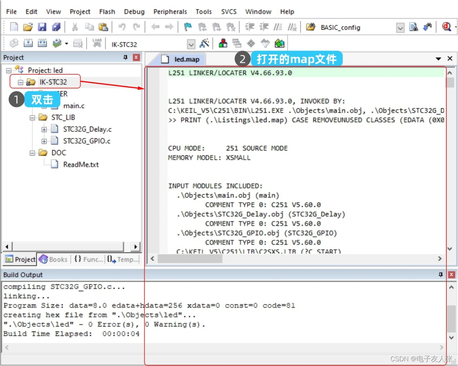Click the Project panel scroll right arrow
The image size is (458, 366).
point(135,247)
